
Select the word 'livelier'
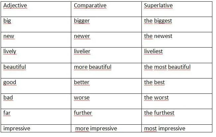point(82,52)
